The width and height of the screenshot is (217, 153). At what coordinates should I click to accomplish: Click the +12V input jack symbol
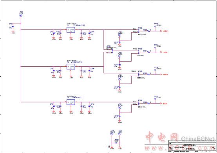(21, 16)
